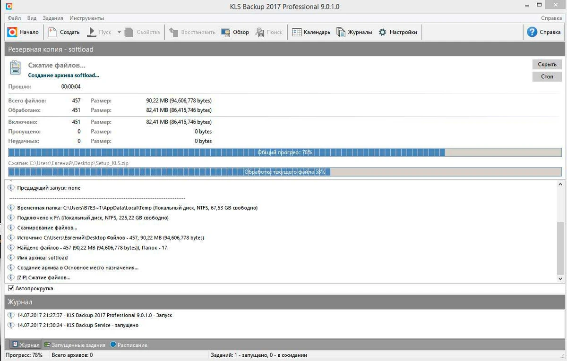Click info icon beside Создание архива в Основное
567x361 pixels.
[11, 268]
